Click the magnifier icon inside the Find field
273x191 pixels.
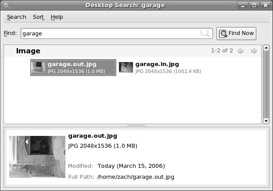click(x=205, y=33)
